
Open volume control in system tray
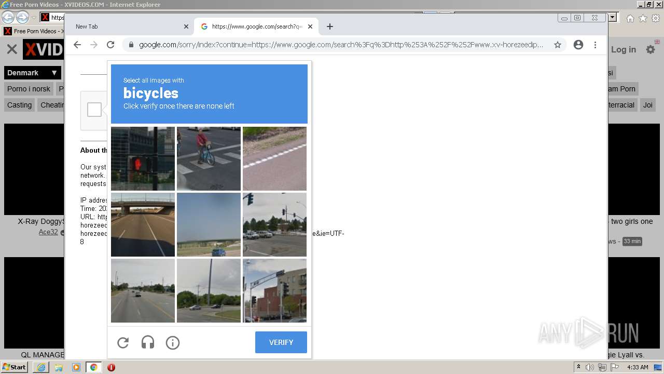(x=590, y=367)
